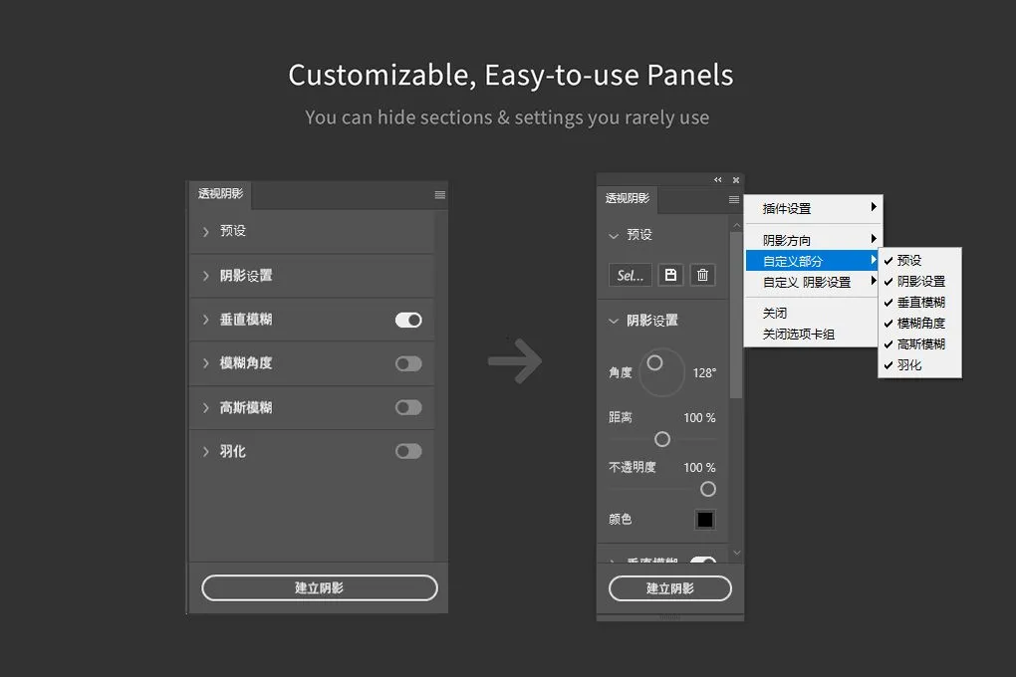Turn on the 高斯模糊 toggle

coord(408,407)
